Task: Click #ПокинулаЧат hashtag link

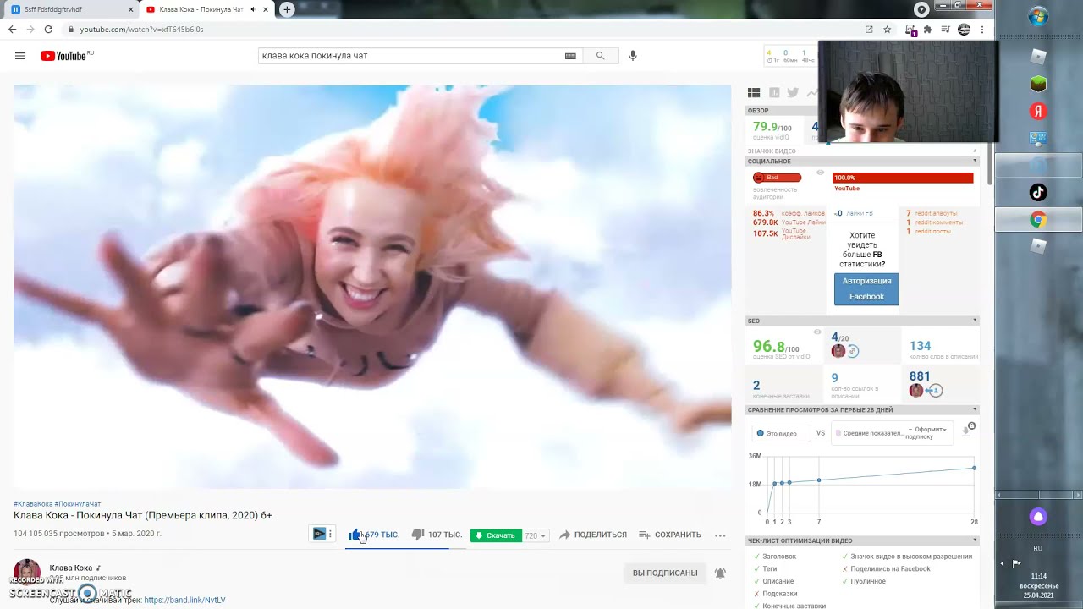Action: click(x=78, y=504)
